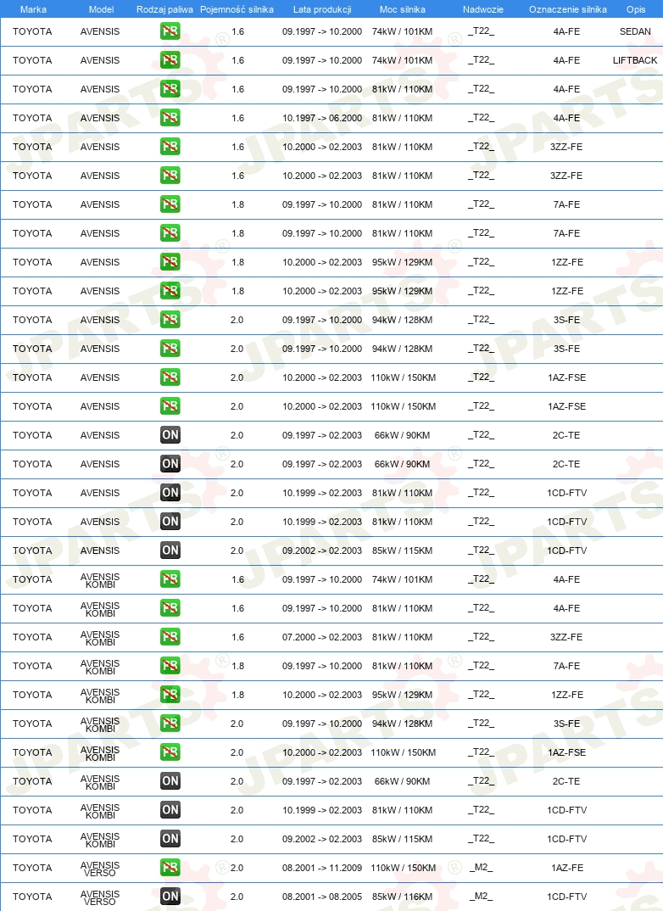Click the date range 07.2000 -> 02.2003
This screenshot has width=663, height=911.
[x=322, y=637]
